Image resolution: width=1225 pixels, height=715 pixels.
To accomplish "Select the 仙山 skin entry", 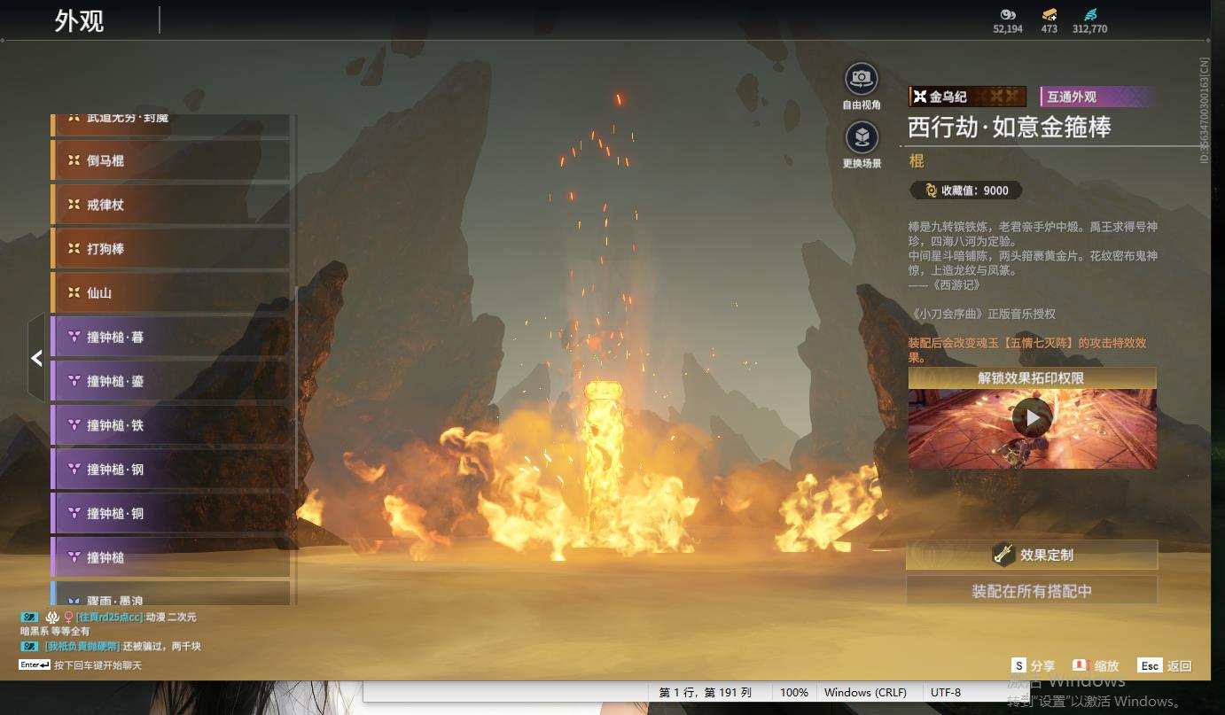I will [171, 293].
